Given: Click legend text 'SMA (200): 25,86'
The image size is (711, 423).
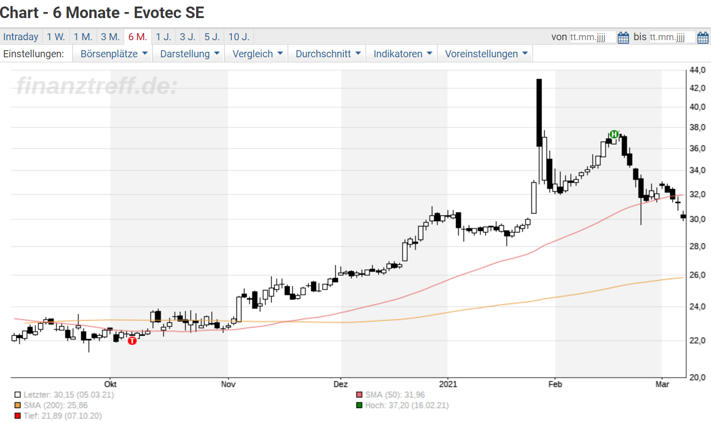Looking at the screenshot, I should click(56, 405).
